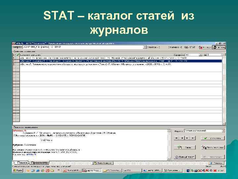Select the highlighted result row number 2

coord(121,61)
